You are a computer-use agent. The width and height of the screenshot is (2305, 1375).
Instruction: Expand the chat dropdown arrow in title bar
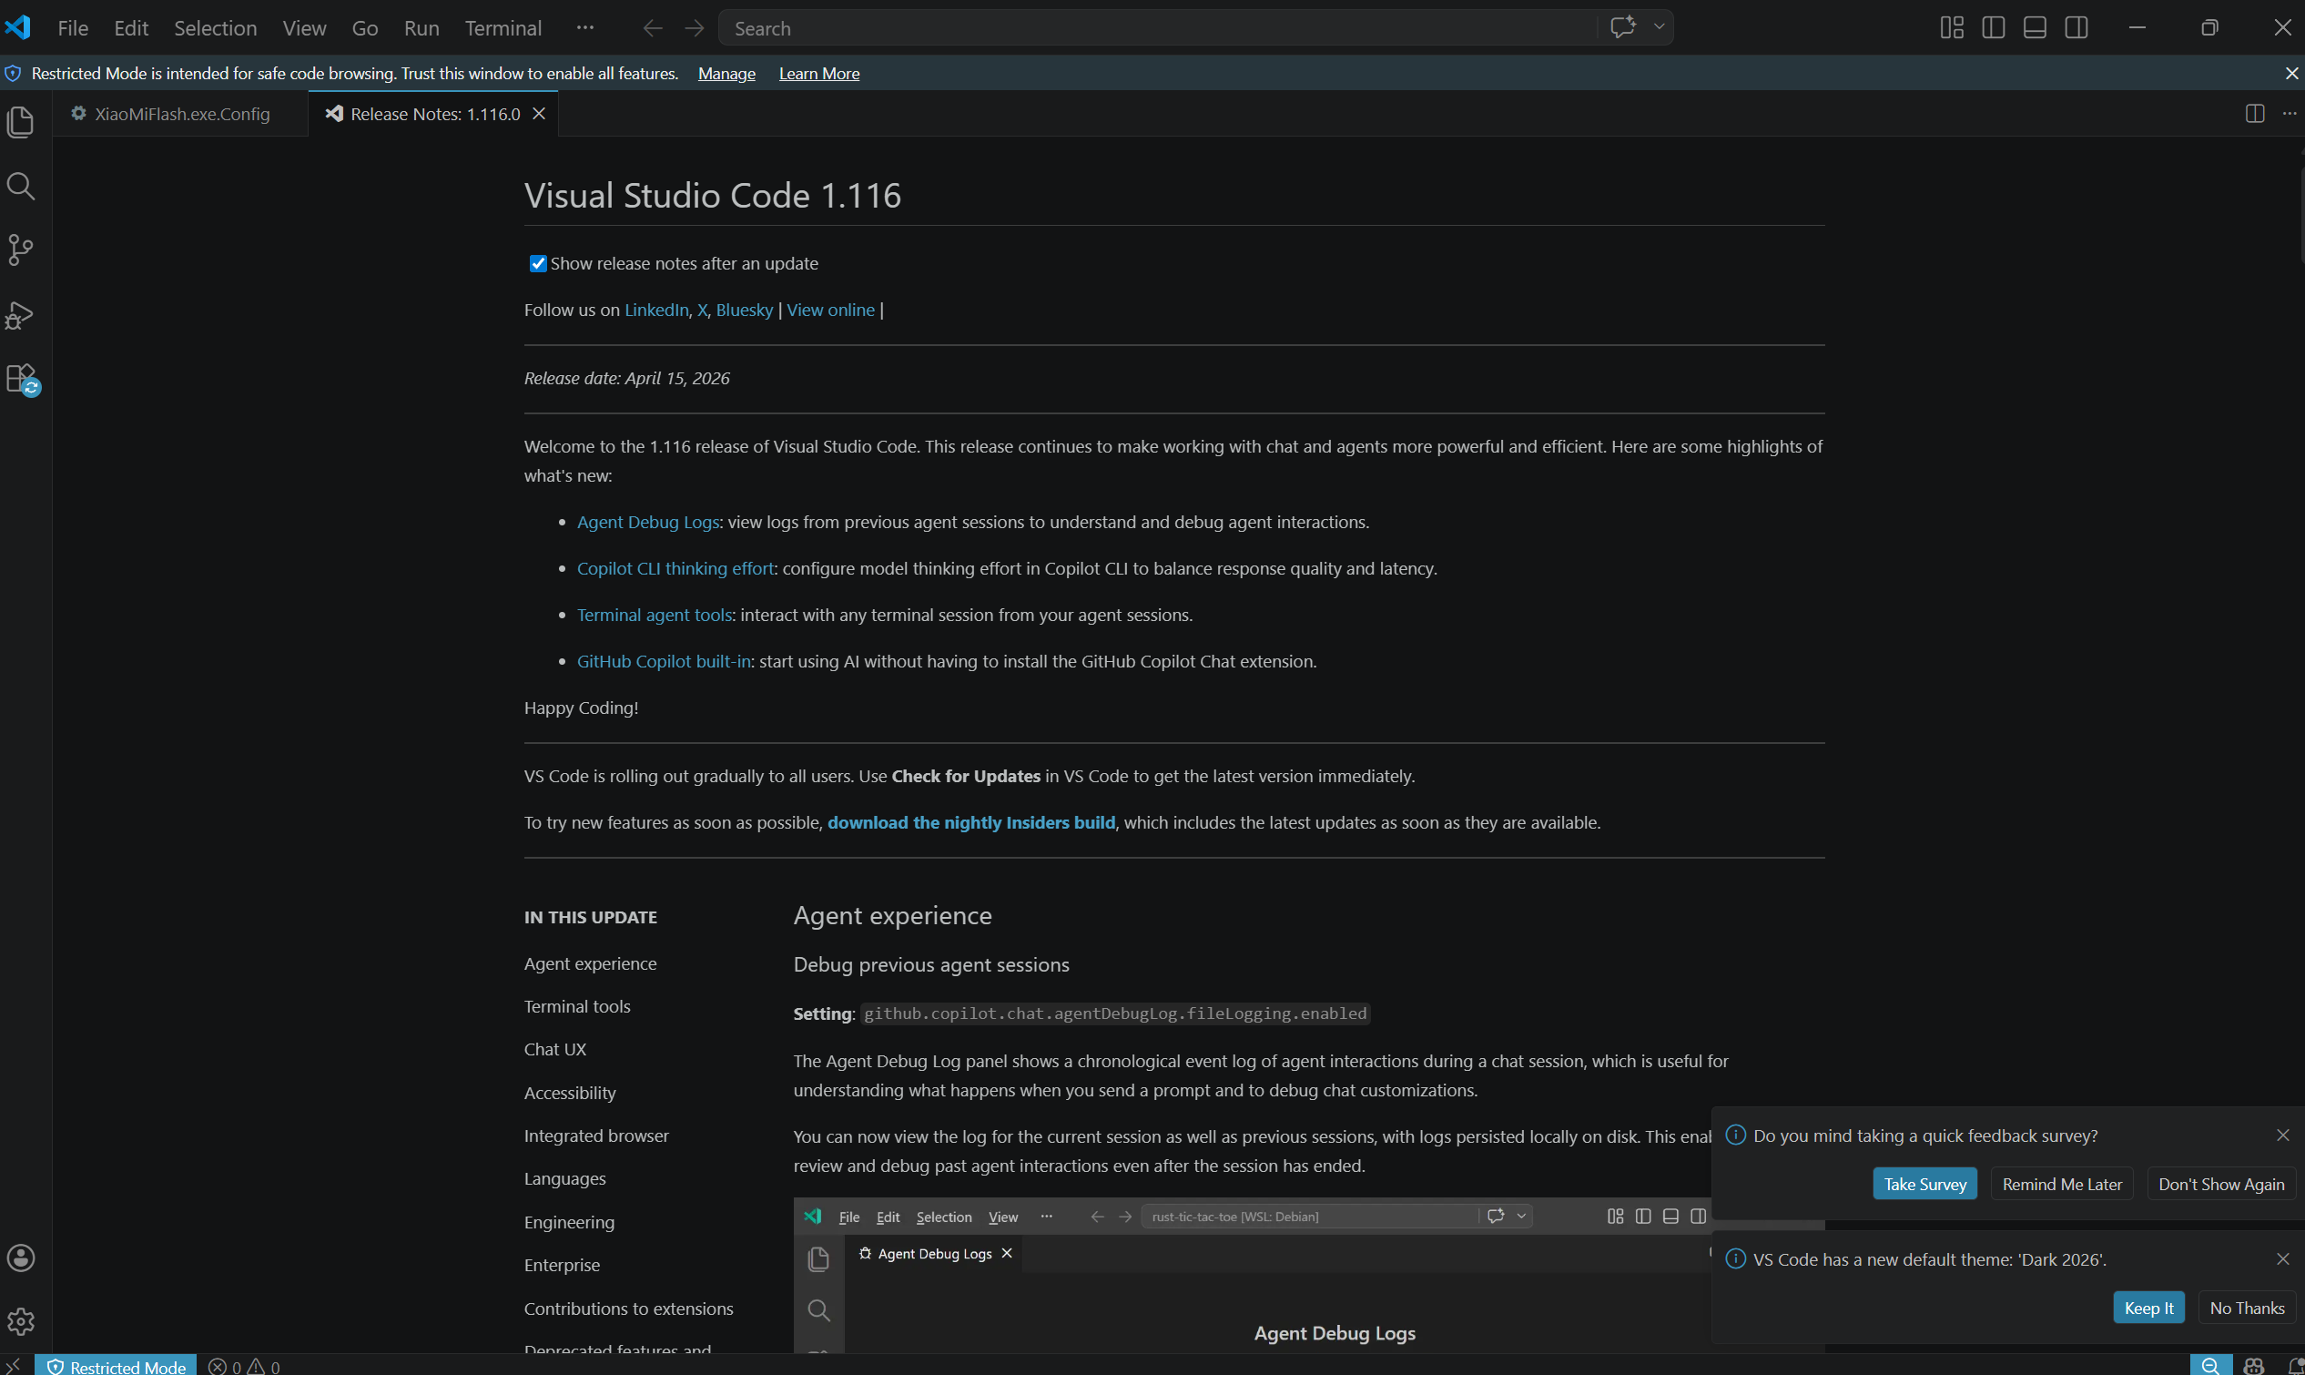point(1659,27)
